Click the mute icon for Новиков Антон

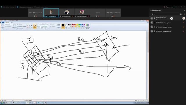click(184, 27)
